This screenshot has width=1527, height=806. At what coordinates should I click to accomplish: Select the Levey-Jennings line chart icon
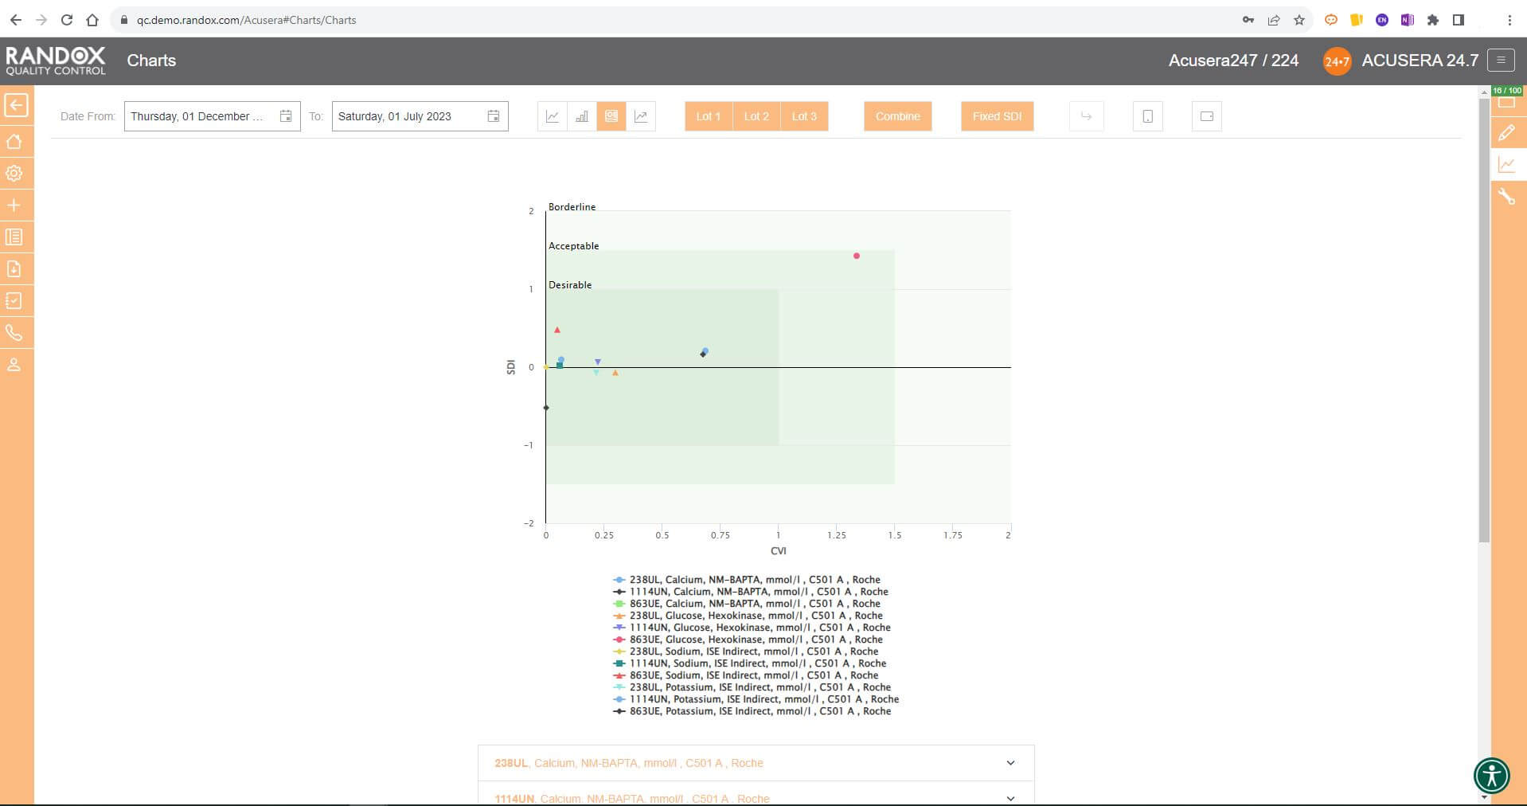[x=553, y=116]
